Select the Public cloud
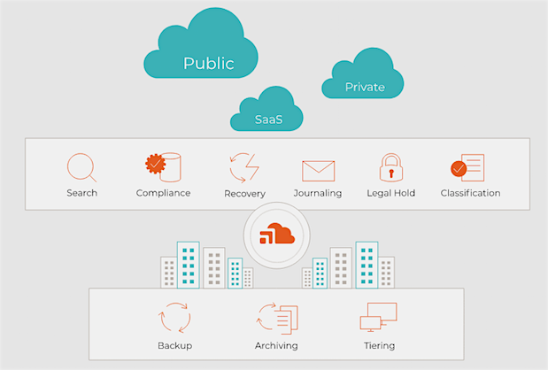This screenshot has height=370, width=548. (201, 43)
